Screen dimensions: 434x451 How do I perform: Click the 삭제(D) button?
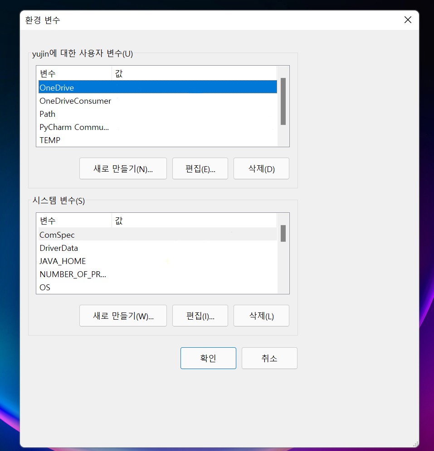tap(261, 168)
